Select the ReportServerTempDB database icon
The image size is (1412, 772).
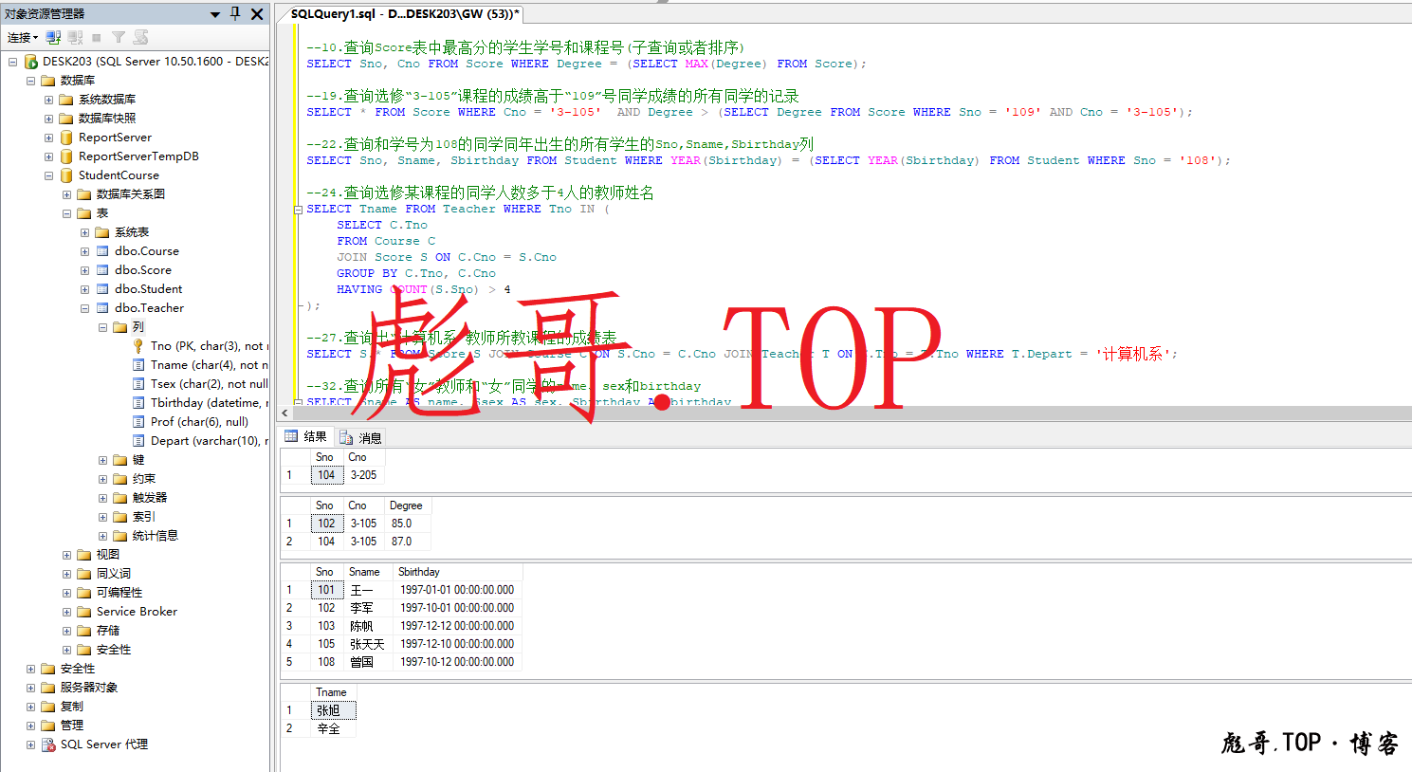[x=66, y=156]
